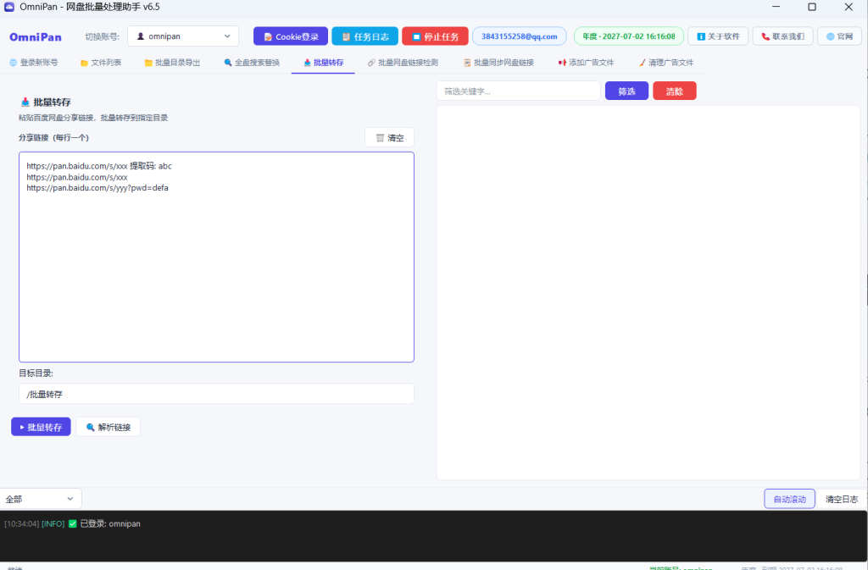Click the red 清除 button
Viewport: 868px width, 570px height.
click(x=674, y=91)
